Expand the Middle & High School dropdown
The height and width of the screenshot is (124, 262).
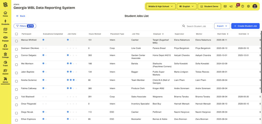(x=161, y=6)
